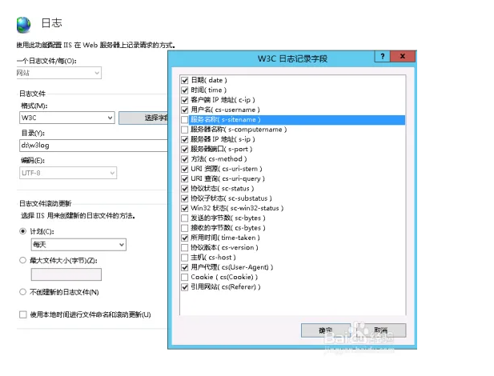Viewport: 494px width, 376px height.
Task: Click the 目录 path field d:\w3log
Action: pyautogui.click(x=93, y=146)
